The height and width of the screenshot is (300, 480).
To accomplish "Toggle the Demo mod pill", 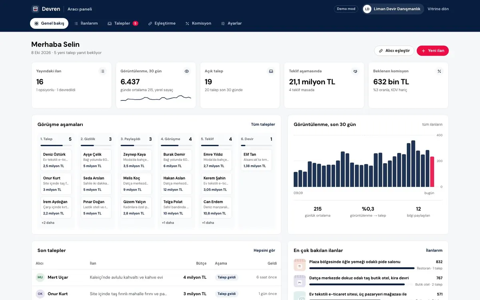I will (x=346, y=9).
